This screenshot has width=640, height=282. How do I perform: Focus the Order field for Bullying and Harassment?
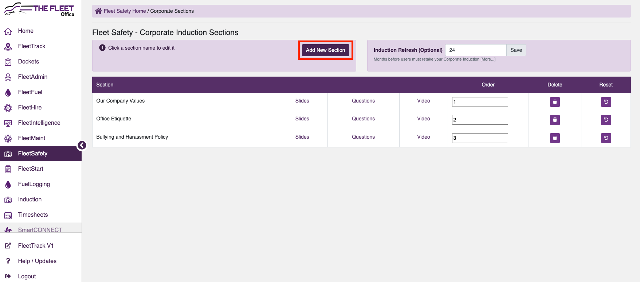point(480,138)
